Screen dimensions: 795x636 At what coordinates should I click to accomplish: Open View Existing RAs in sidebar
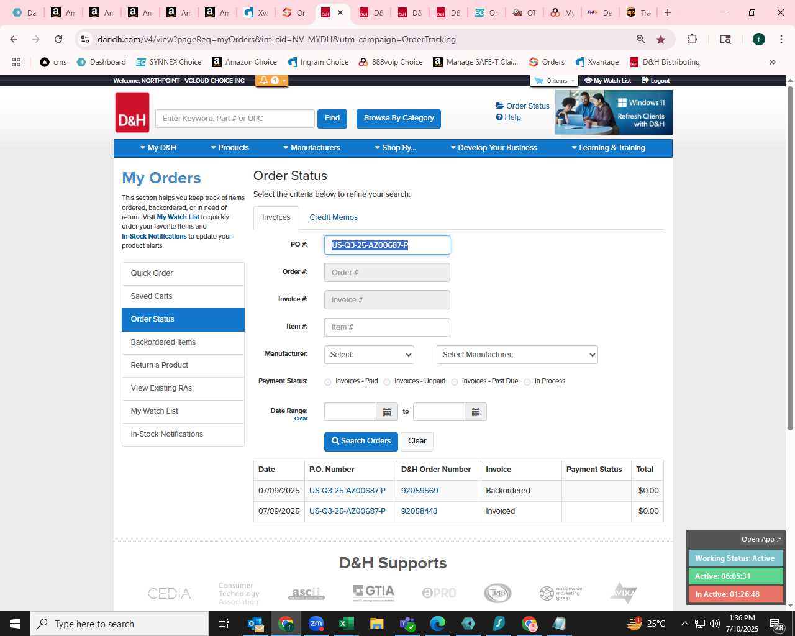click(x=183, y=388)
